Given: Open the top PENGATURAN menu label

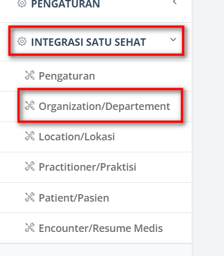Looking at the screenshot, I should click(65, 4).
